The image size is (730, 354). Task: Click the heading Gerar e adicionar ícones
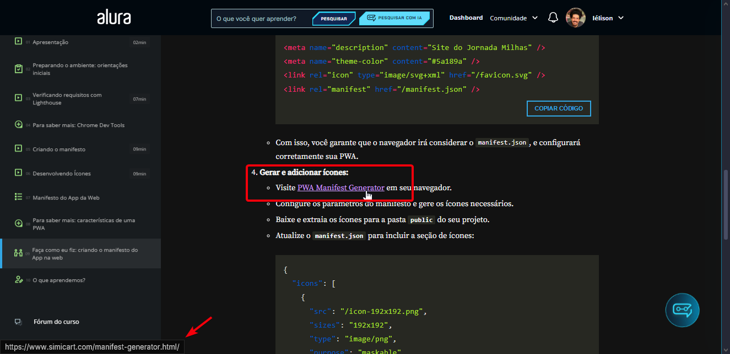(304, 172)
